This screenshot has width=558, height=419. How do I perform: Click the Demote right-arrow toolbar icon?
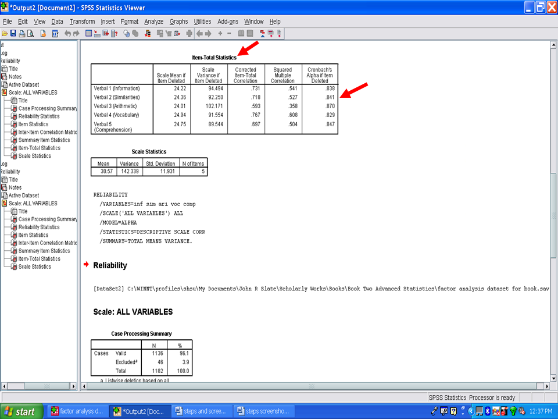[208, 34]
